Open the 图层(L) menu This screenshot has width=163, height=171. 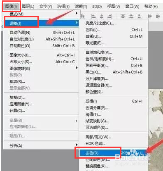[x=28, y=7]
